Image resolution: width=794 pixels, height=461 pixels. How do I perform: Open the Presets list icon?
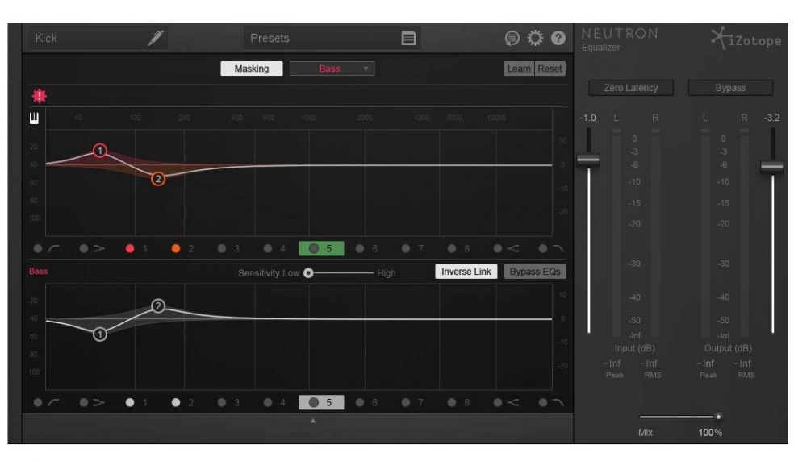pyautogui.click(x=408, y=38)
